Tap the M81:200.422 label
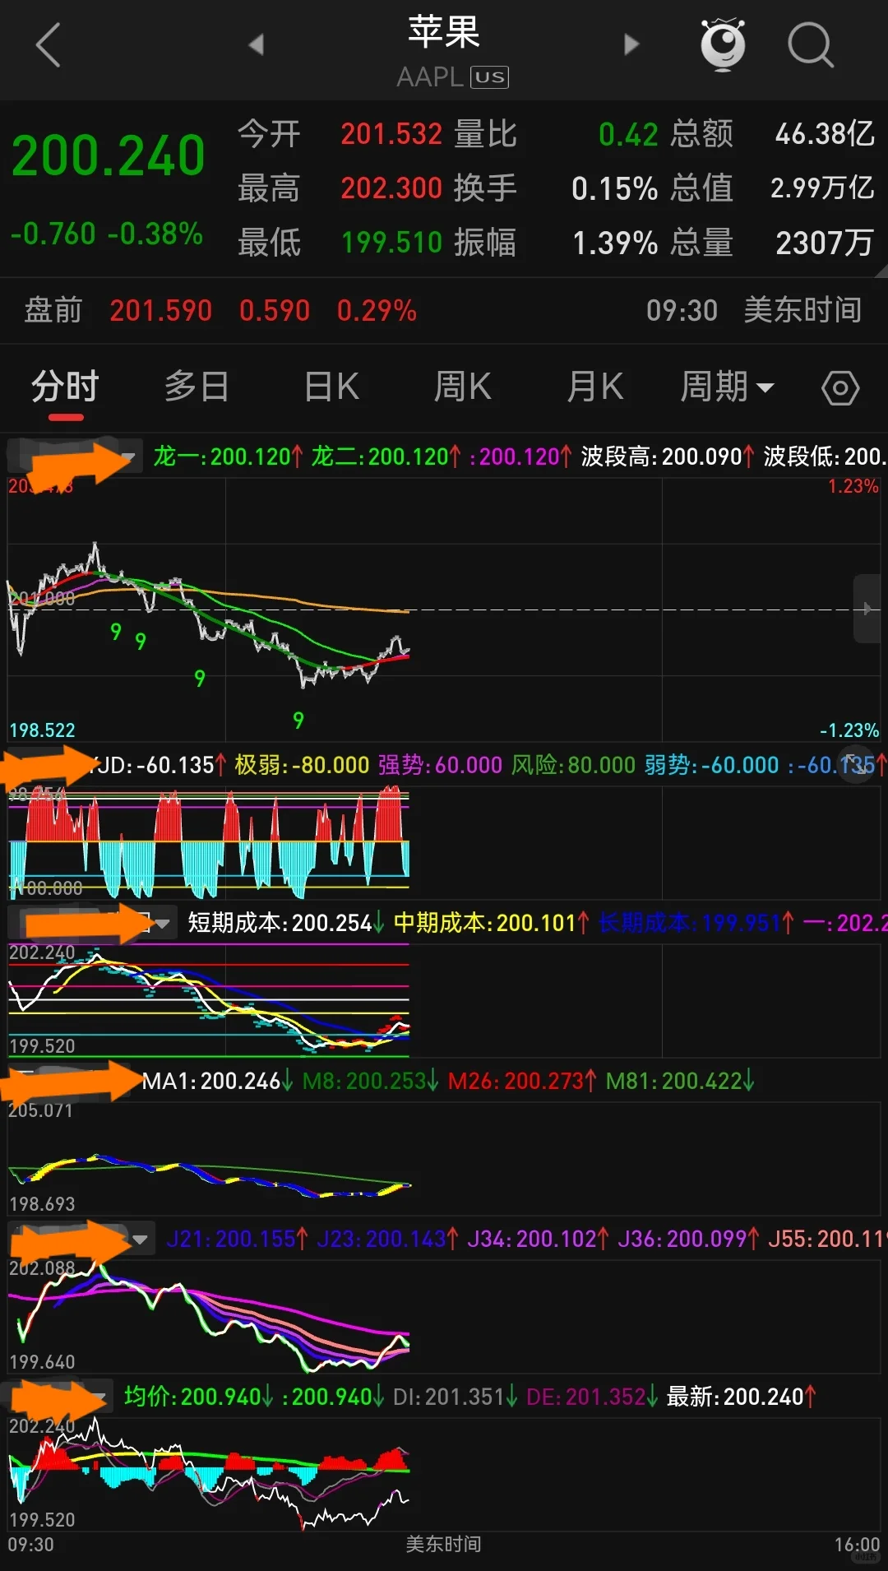 click(680, 1081)
